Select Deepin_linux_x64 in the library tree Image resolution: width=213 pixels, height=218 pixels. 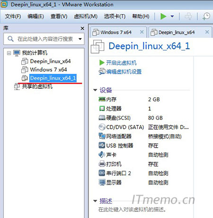coord(50,61)
